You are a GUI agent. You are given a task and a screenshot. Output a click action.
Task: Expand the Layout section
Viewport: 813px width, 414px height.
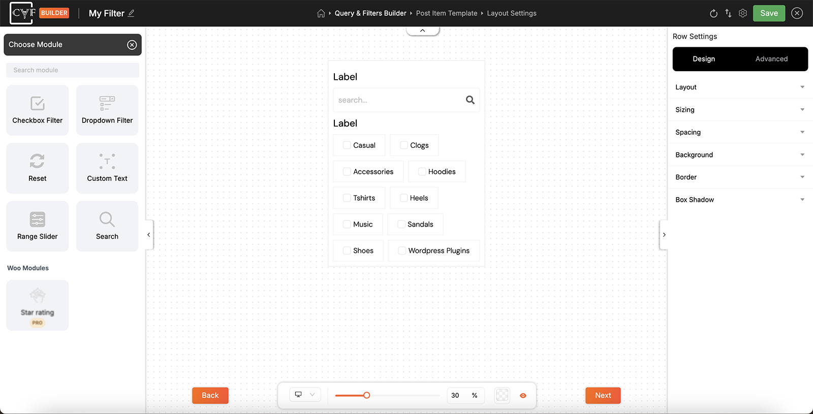pos(740,87)
